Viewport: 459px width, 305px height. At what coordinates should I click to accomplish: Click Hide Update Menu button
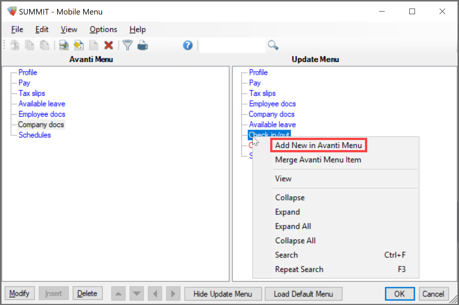pos(223,294)
